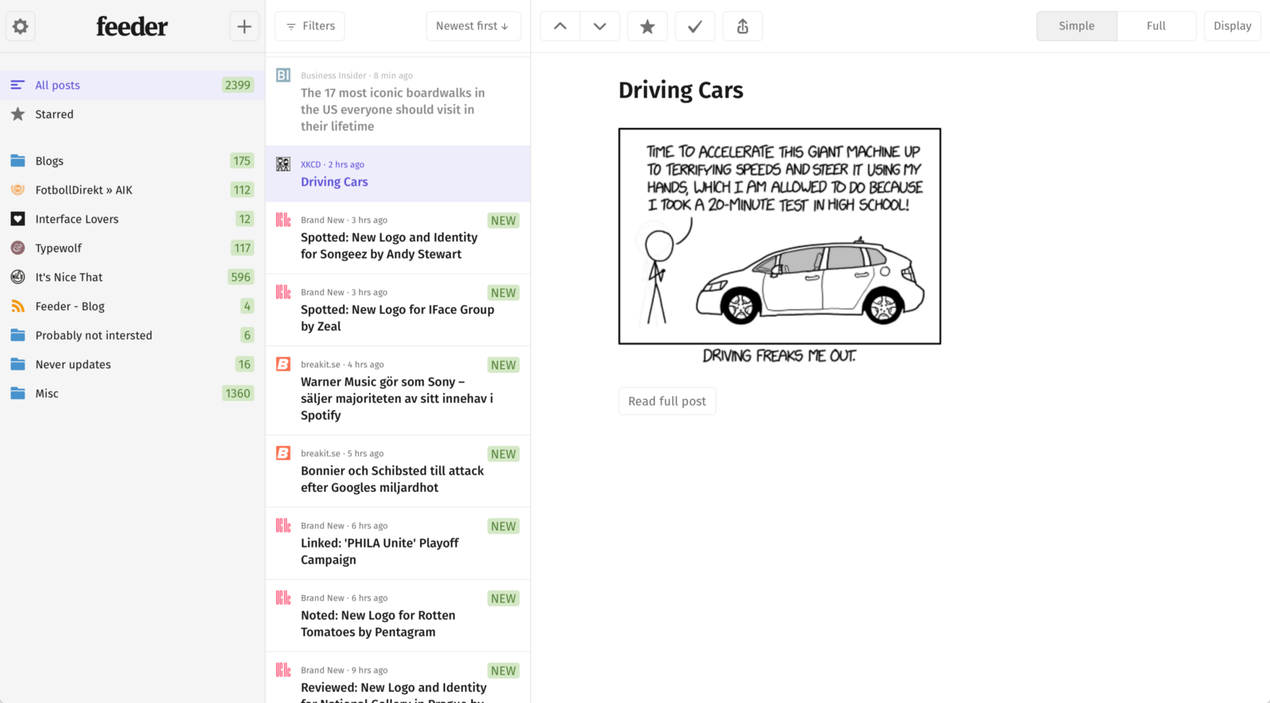1270x703 pixels.
Task: Select Starred in sidebar
Action: 133,114
